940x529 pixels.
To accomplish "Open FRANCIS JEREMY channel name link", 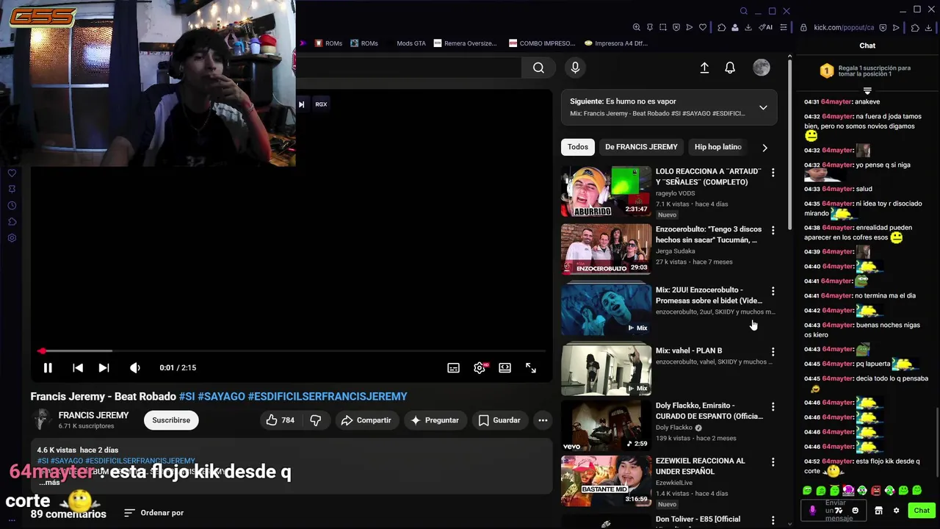I will tap(93, 415).
